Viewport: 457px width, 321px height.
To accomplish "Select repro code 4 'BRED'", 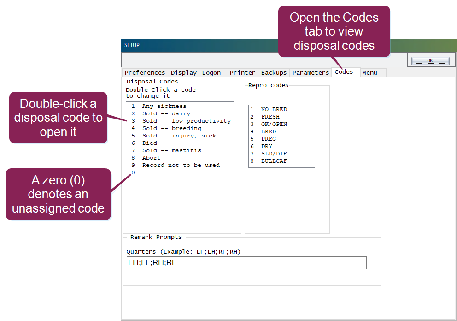I will pos(281,131).
